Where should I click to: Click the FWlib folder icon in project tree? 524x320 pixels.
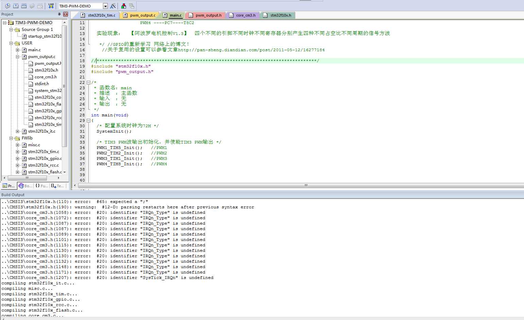pyautogui.click(x=17, y=138)
